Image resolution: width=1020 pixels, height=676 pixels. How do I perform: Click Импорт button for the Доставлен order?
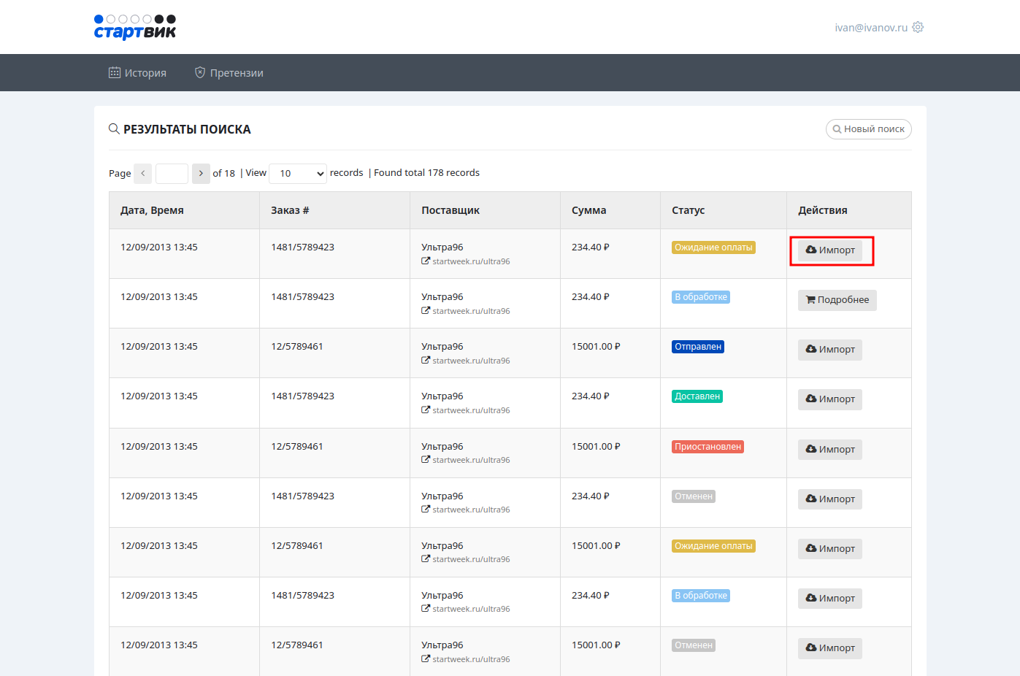point(829,399)
